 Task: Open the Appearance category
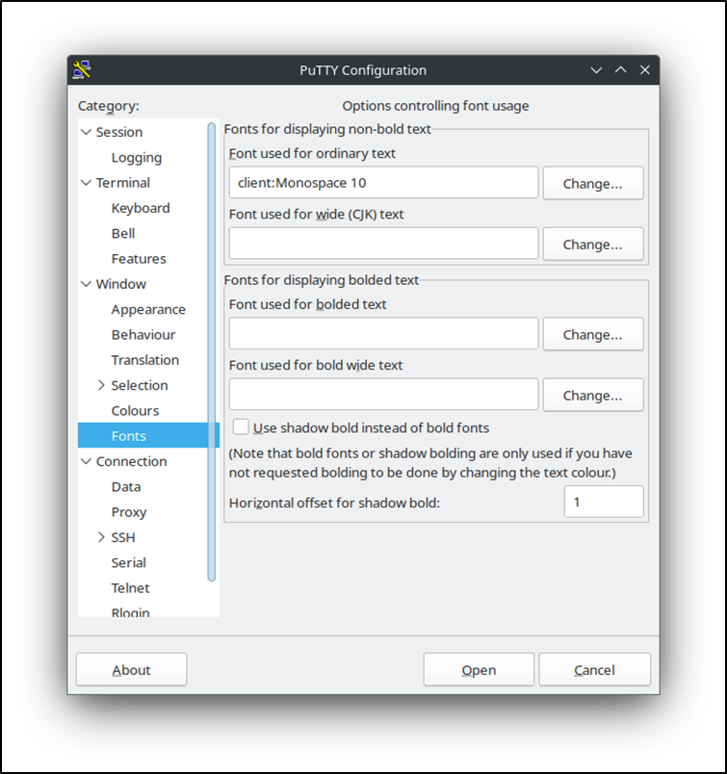148,309
